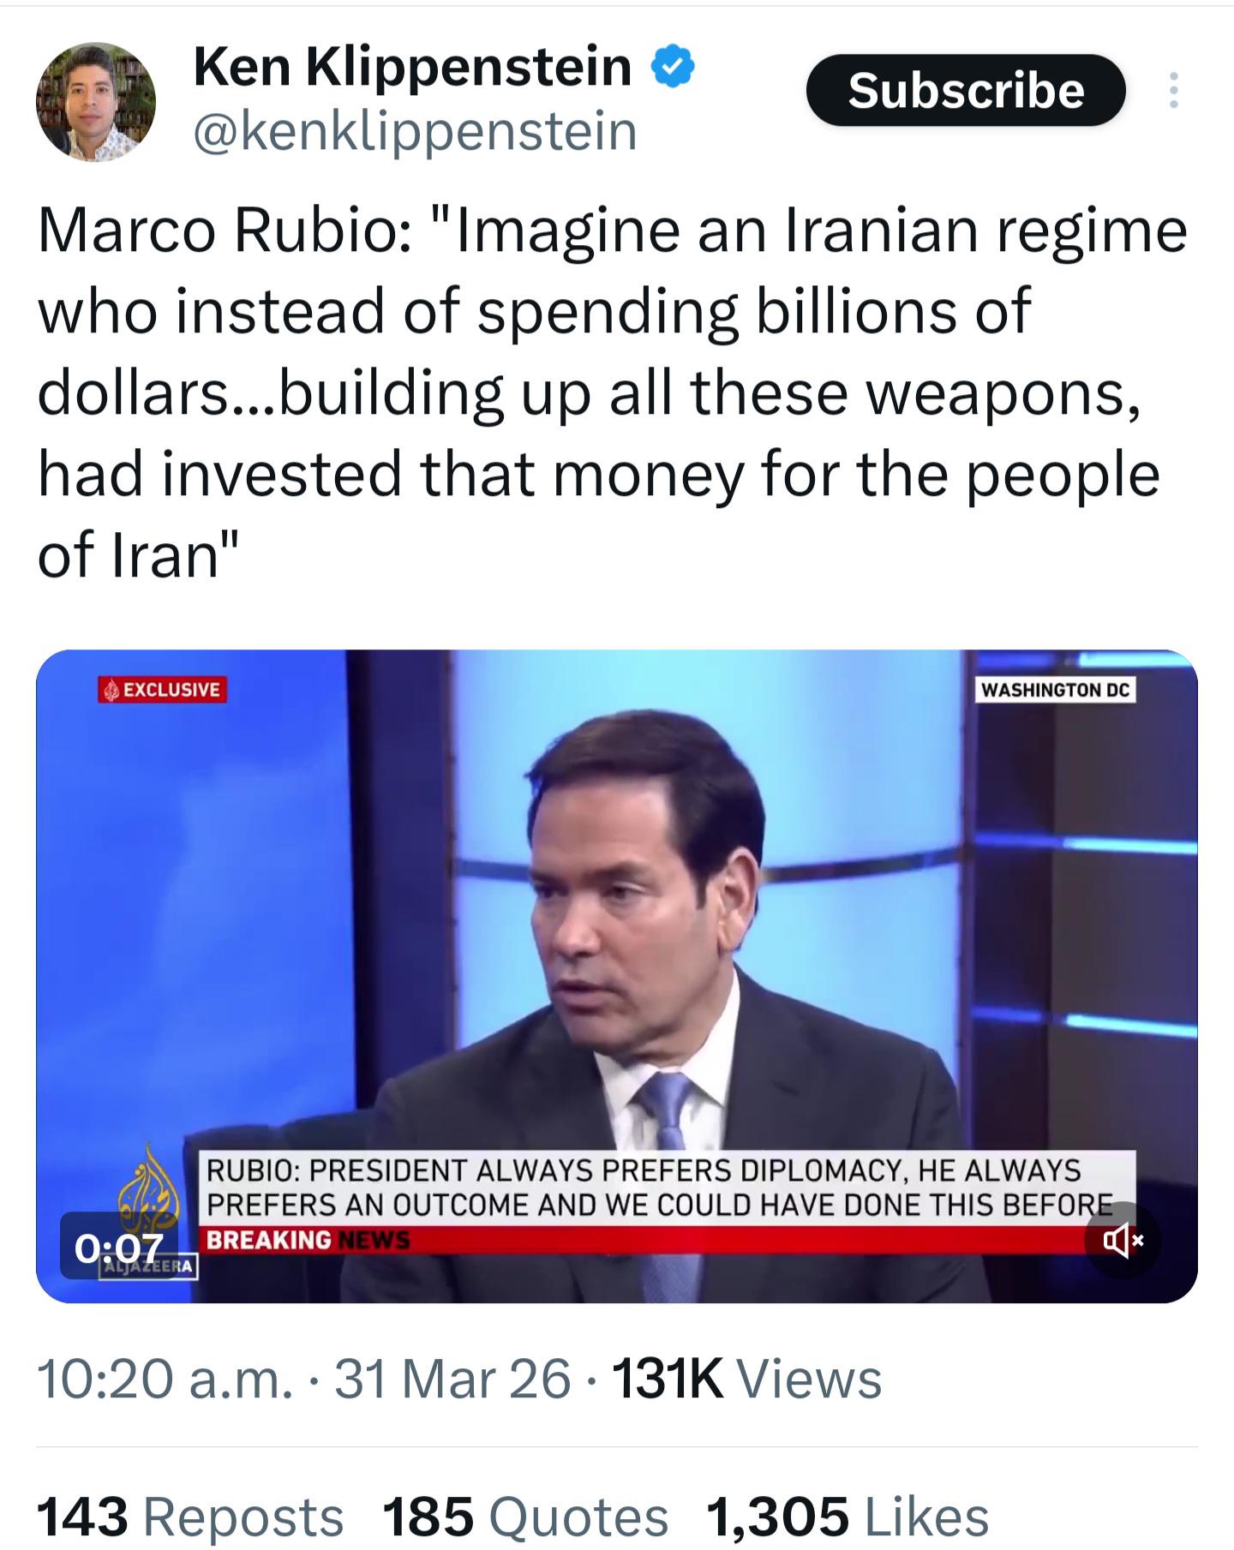The width and height of the screenshot is (1234, 1550).
Task: Click the EXCLUSIVE badge in the video
Action: 162,690
